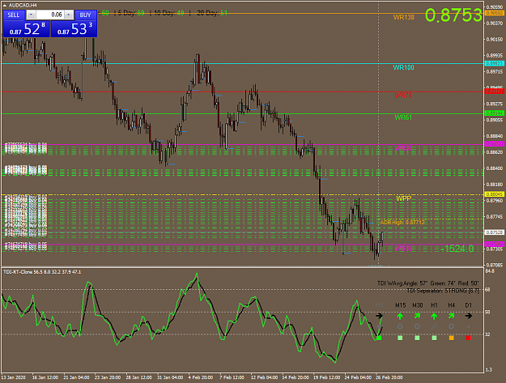The width and height of the screenshot is (506, 383).
Task: Click the 26 Feb 20:00 time axis label
Action: [389, 377]
